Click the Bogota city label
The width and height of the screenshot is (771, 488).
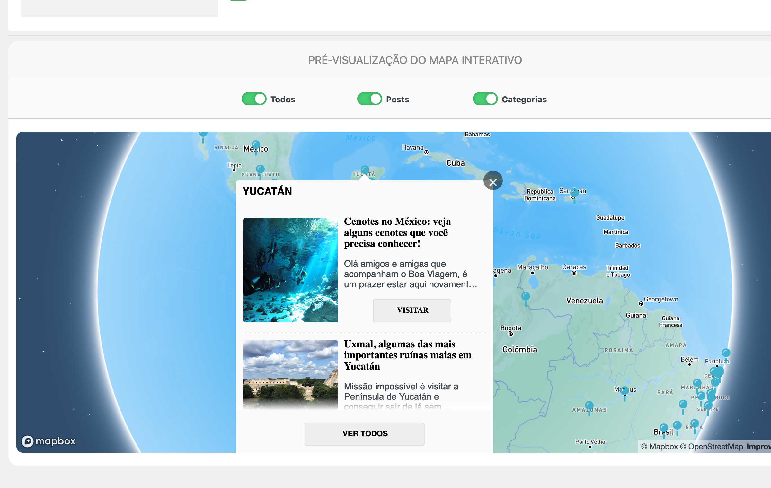pos(511,328)
